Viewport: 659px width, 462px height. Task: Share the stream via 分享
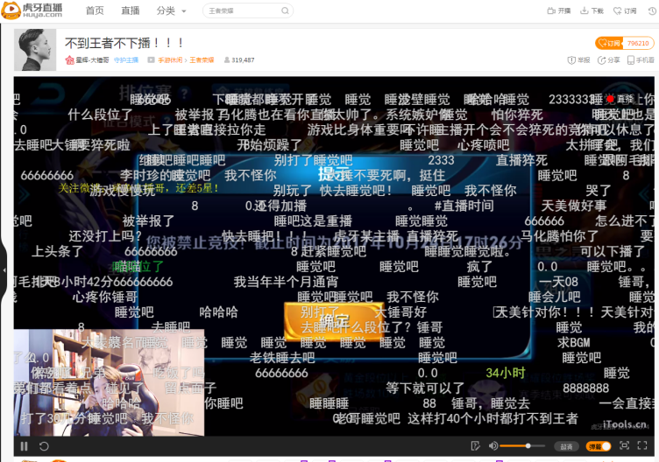click(608, 60)
